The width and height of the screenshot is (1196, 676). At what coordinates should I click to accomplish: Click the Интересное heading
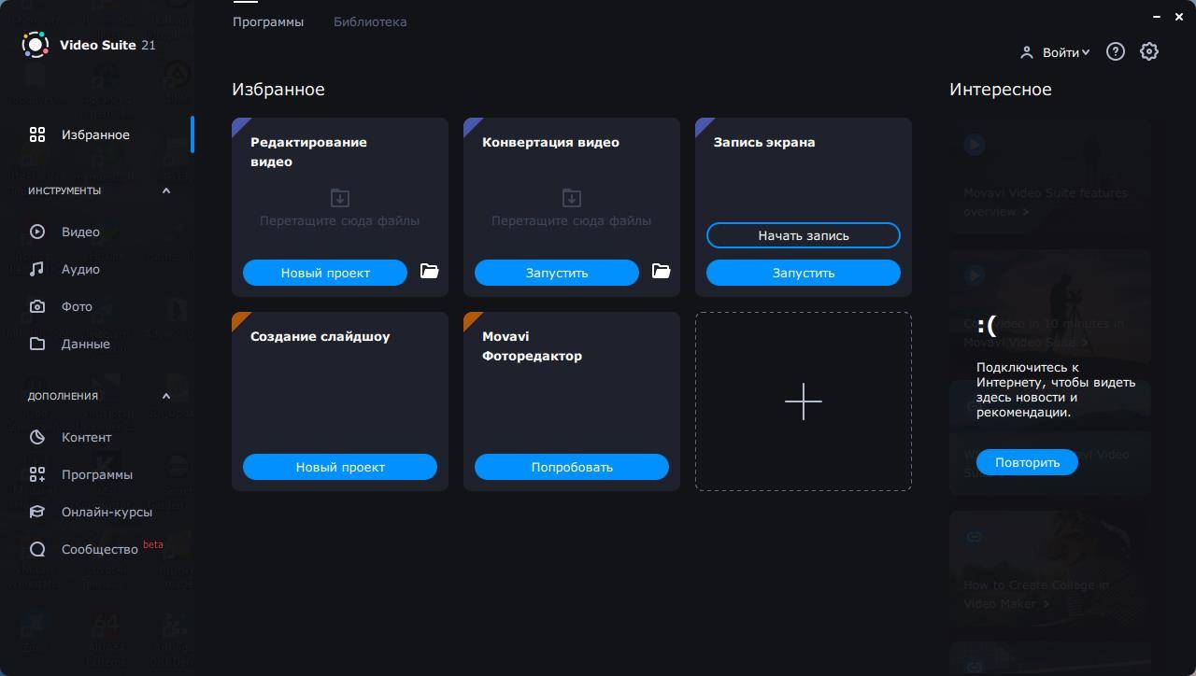point(1001,90)
